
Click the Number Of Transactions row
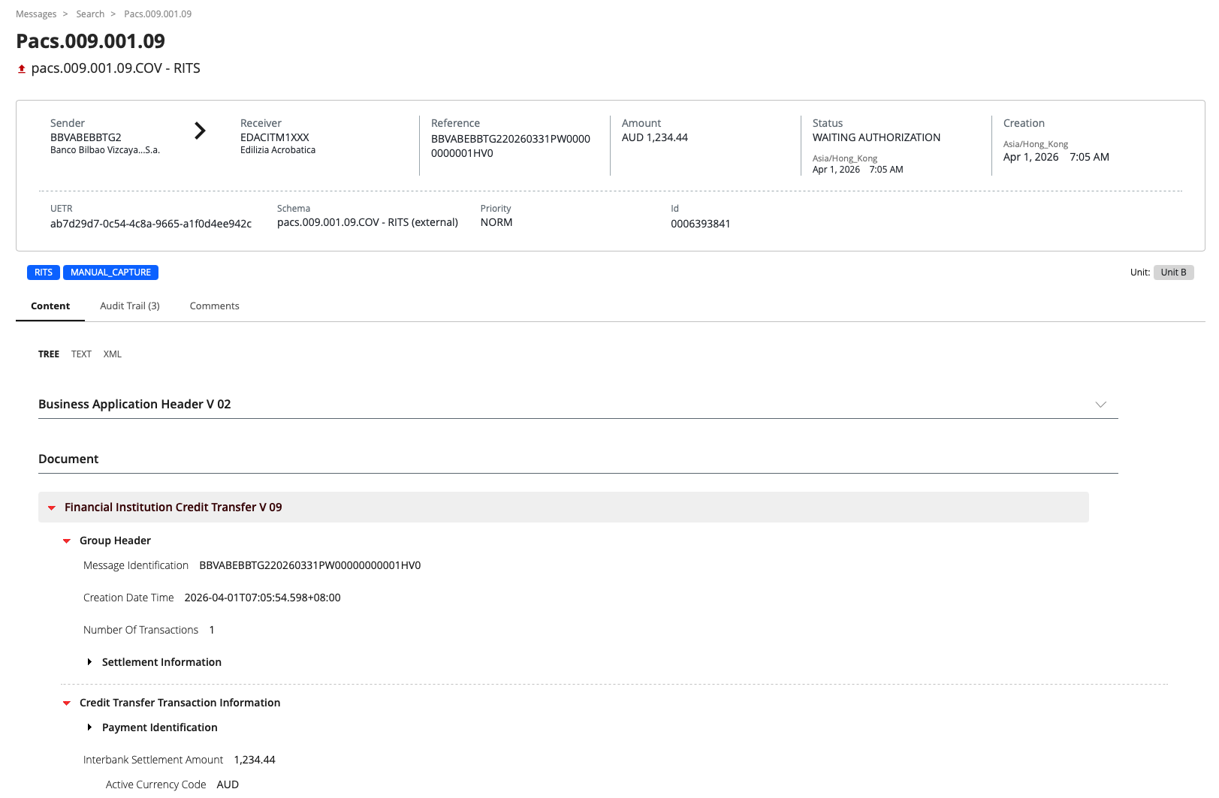(x=149, y=630)
